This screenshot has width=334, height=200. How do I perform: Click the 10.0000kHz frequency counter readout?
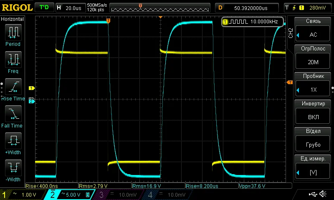coord(264,22)
